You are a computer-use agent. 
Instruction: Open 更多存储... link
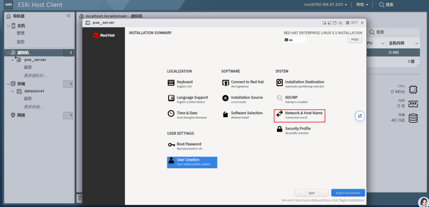33,107
